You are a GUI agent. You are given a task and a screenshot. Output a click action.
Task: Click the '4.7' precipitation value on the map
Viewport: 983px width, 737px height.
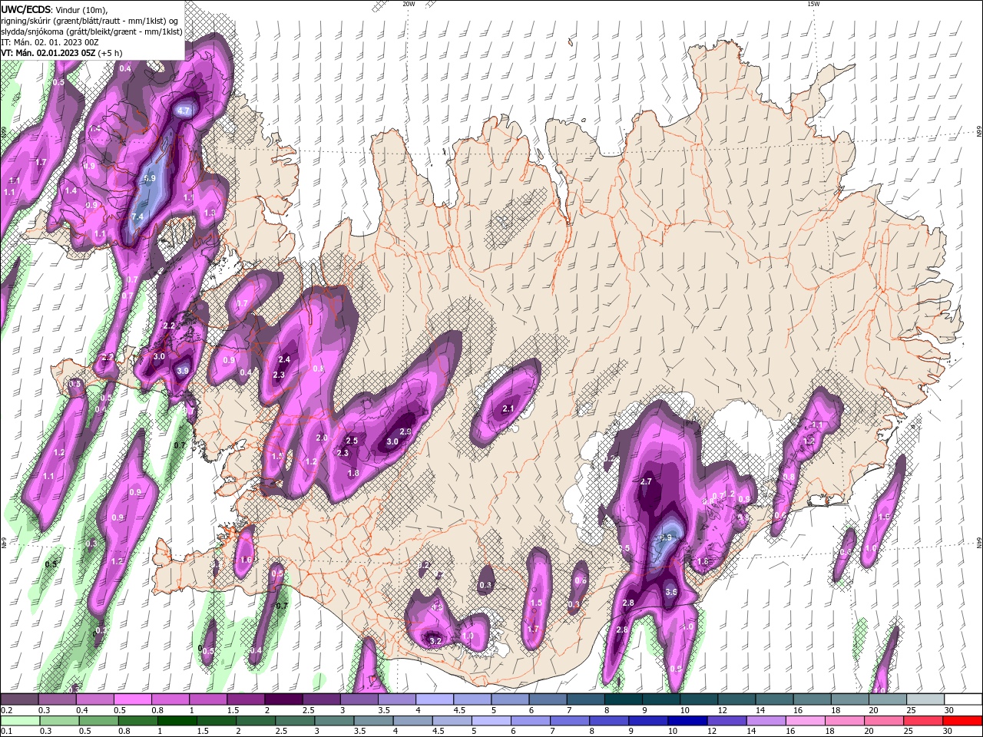[x=184, y=111]
